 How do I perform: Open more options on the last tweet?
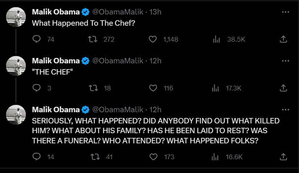[286, 110]
